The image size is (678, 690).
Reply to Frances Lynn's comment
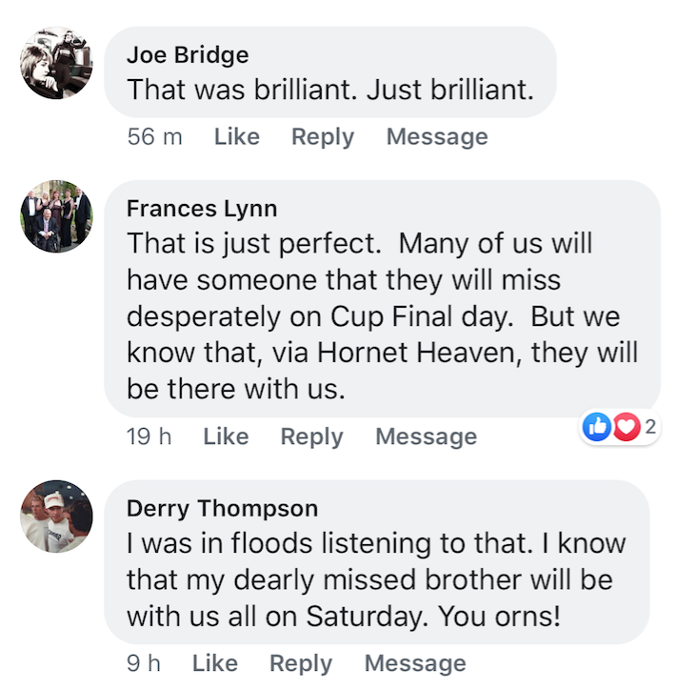click(x=311, y=436)
